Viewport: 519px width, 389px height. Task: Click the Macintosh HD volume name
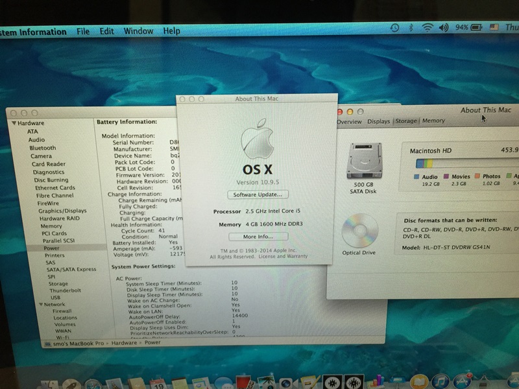coord(431,151)
